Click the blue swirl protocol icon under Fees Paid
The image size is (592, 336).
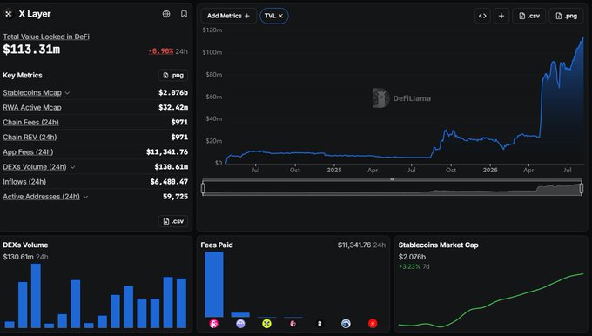[346, 324]
